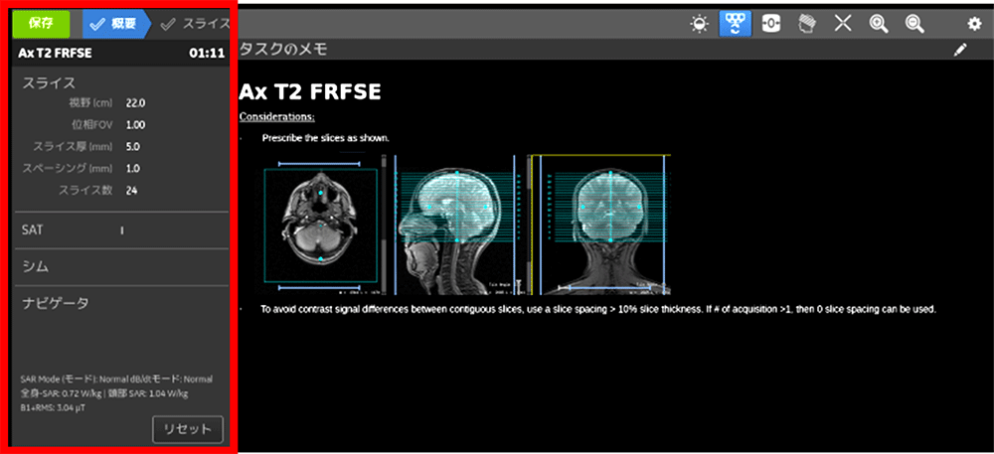Edit the 視野 FOV value 22.0
Screen dimensions: 994x454
click(136, 102)
